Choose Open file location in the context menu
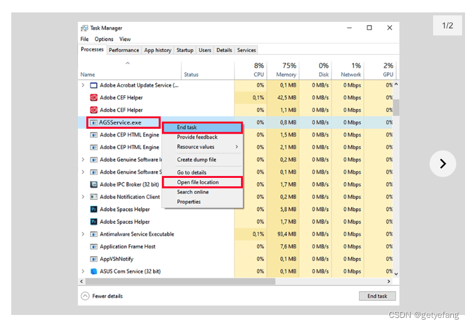This screenshot has height=325, width=468. (203, 183)
